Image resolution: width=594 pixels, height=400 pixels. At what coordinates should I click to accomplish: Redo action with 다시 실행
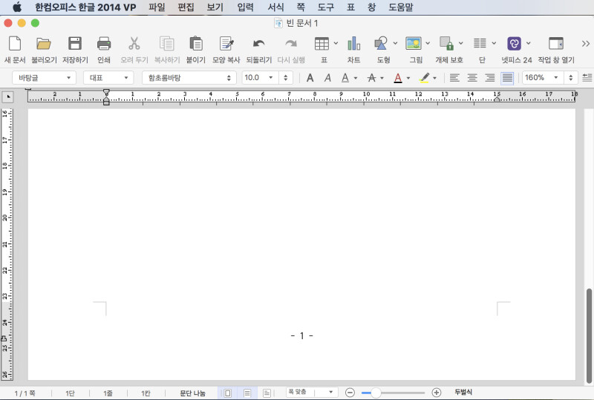click(291, 49)
